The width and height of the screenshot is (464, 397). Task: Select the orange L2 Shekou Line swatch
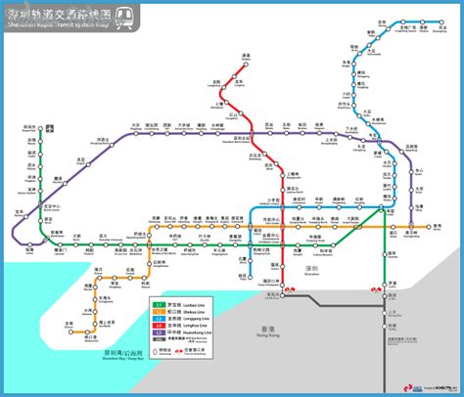coord(160,312)
